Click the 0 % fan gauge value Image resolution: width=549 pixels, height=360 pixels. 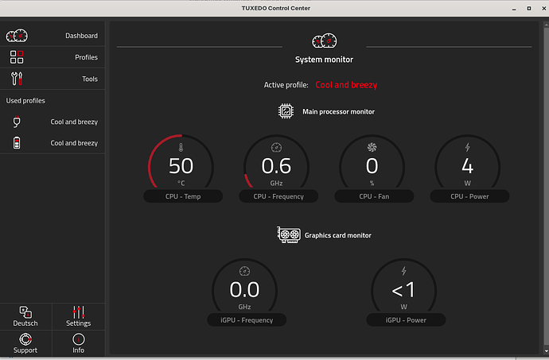[x=372, y=166]
